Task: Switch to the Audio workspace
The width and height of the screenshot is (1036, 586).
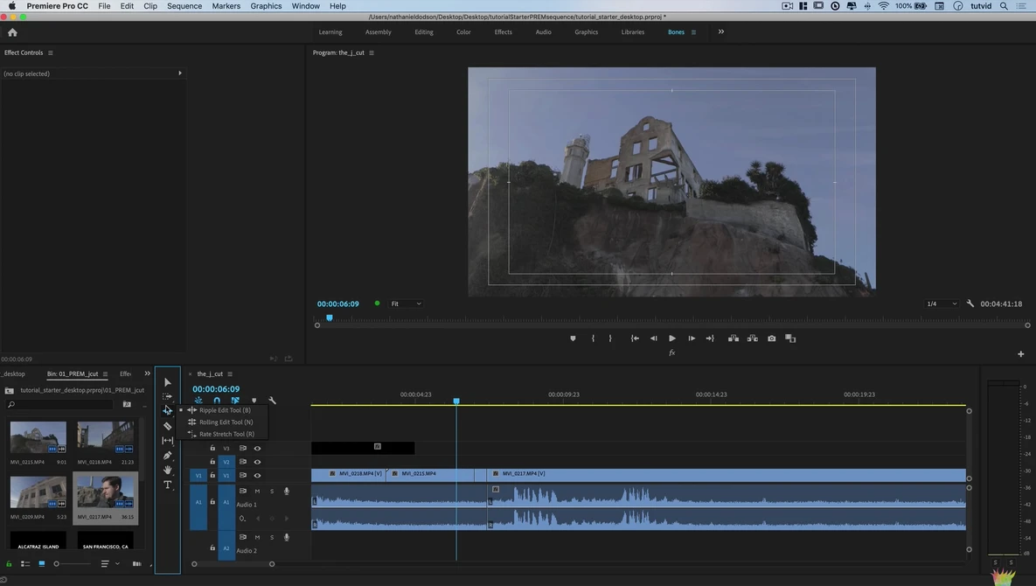Action: click(543, 31)
